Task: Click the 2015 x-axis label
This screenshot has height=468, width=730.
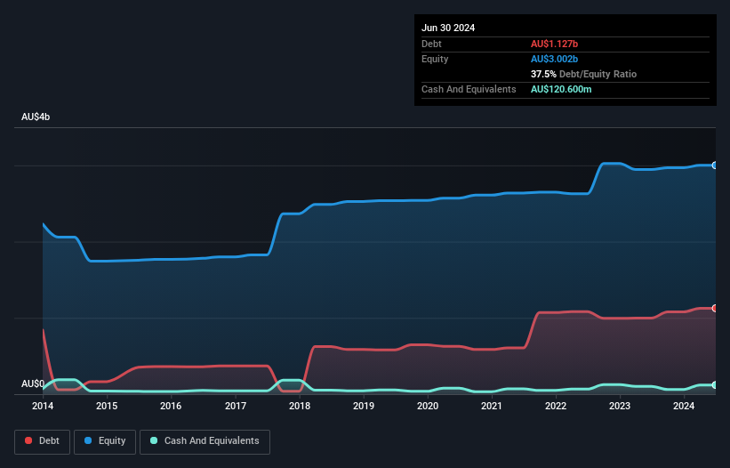Action: point(107,406)
